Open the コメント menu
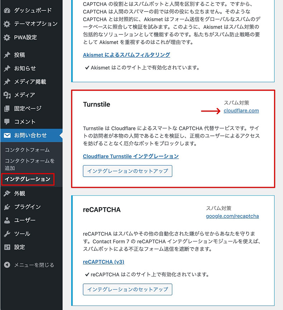The image size is (283, 310). click(x=25, y=122)
